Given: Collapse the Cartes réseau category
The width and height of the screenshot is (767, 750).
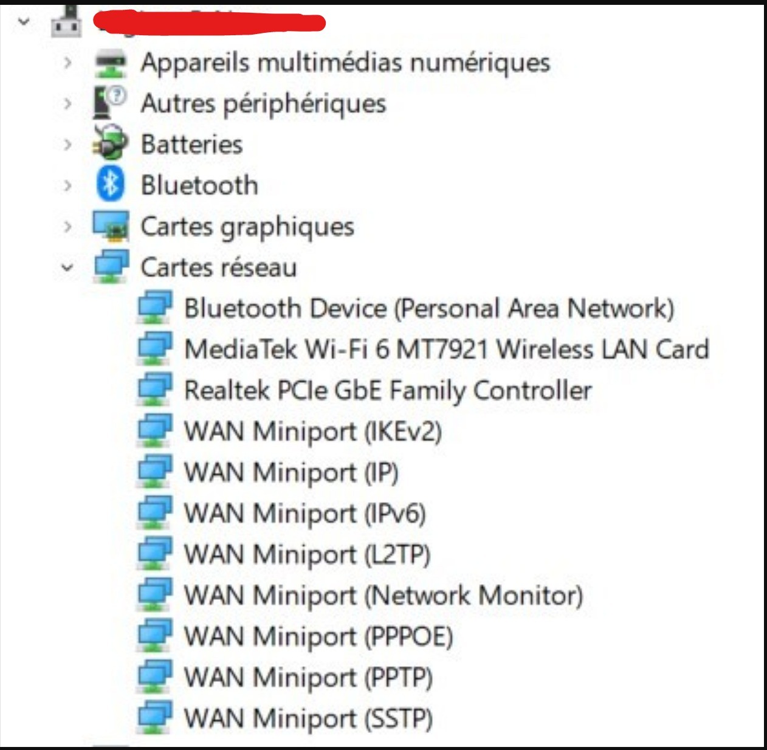Looking at the screenshot, I should click(x=67, y=267).
